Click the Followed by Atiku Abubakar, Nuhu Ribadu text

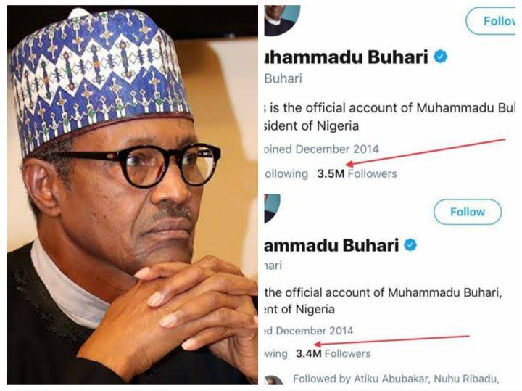[x=396, y=379]
